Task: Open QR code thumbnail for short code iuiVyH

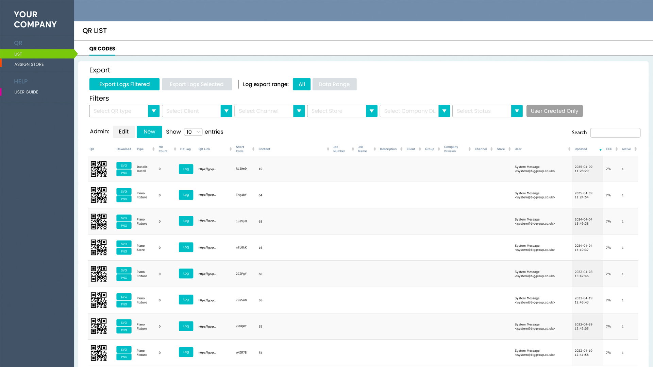Action: tap(99, 222)
